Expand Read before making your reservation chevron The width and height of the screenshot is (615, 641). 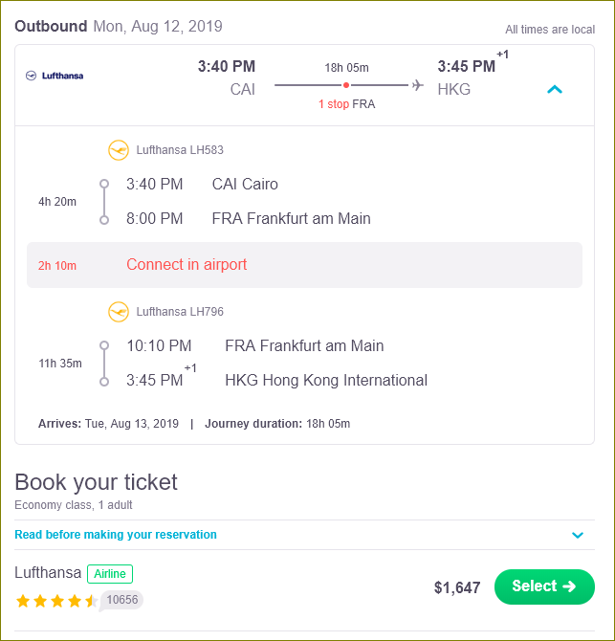point(578,535)
